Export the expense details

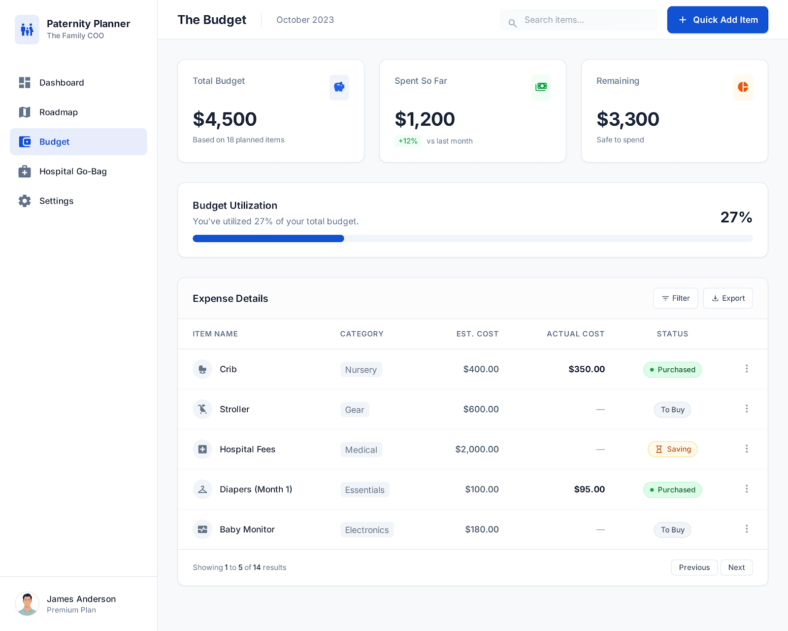click(x=727, y=298)
